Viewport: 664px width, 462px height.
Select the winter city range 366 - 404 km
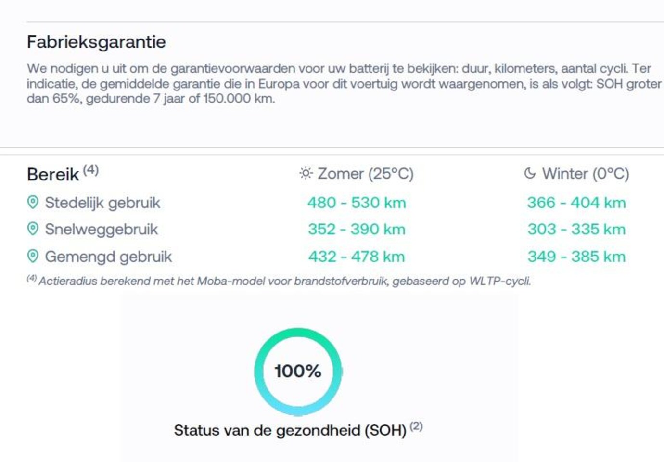(576, 203)
